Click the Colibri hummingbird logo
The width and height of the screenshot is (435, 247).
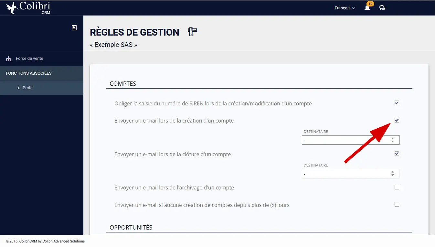12,8
